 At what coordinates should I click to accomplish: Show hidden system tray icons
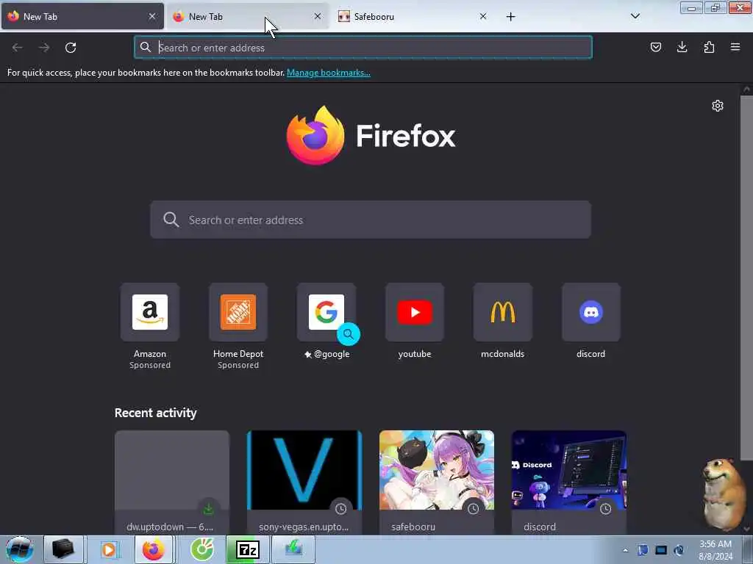[x=625, y=550]
